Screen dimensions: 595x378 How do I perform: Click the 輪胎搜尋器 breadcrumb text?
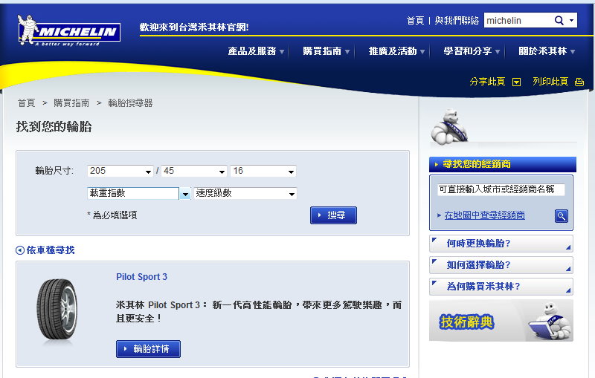130,103
